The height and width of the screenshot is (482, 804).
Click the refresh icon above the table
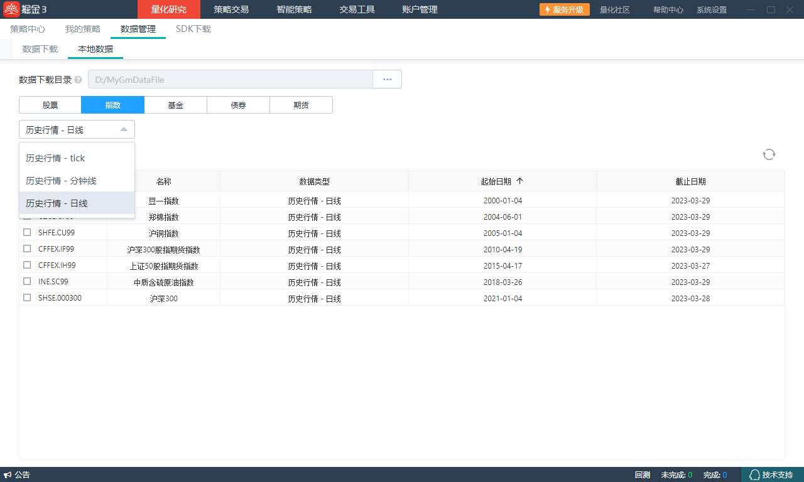(769, 154)
